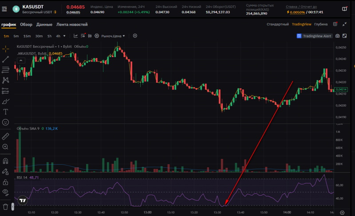Image resolution: width=355 pixels, height=216 pixels.
Task: Switch to the Данные tab
Action: [x=44, y=24]
